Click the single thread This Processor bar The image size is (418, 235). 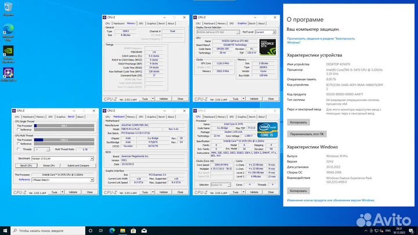point(64,126)
